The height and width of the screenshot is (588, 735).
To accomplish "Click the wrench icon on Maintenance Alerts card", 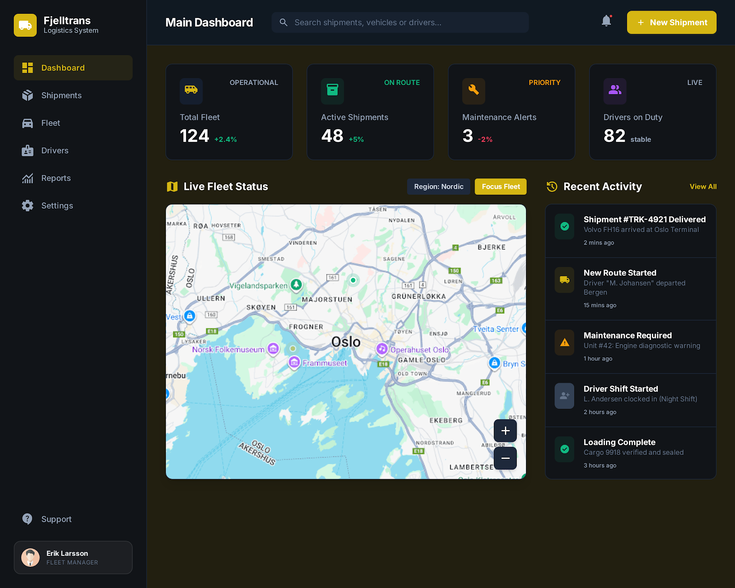I will [x=474, y=91].
